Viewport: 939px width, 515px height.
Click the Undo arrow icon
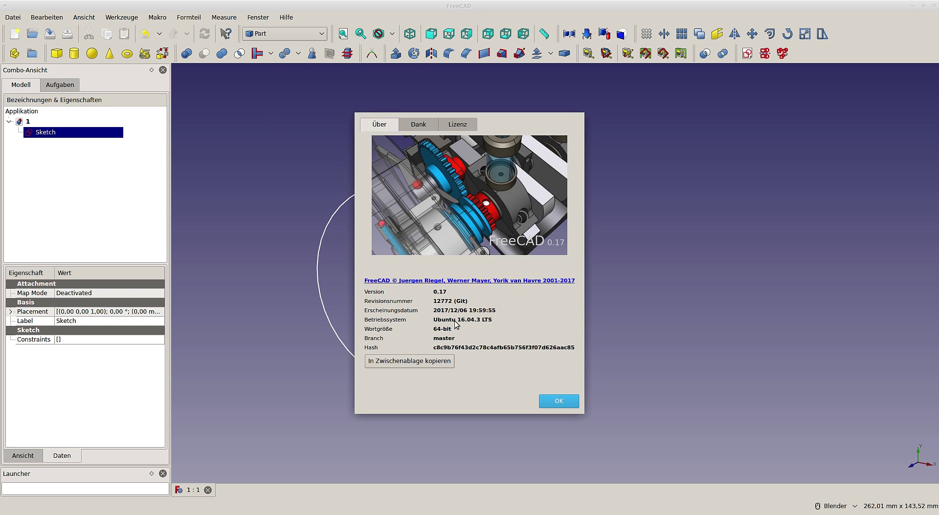click(146, 34)
